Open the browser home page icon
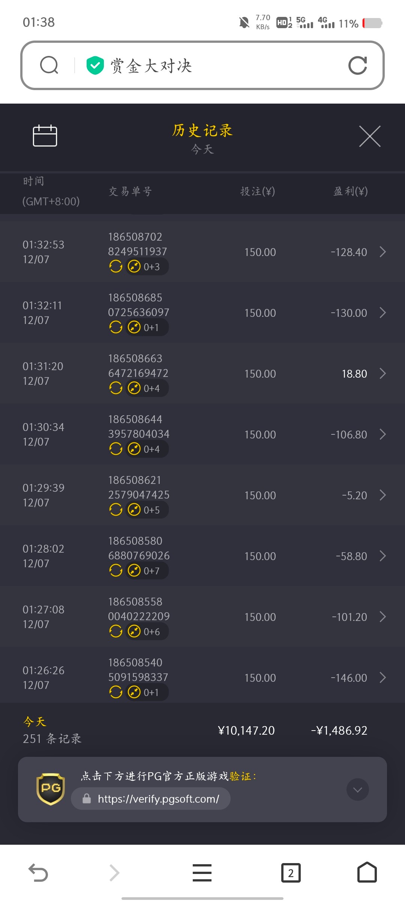405x901 pixels. point(367,872)
